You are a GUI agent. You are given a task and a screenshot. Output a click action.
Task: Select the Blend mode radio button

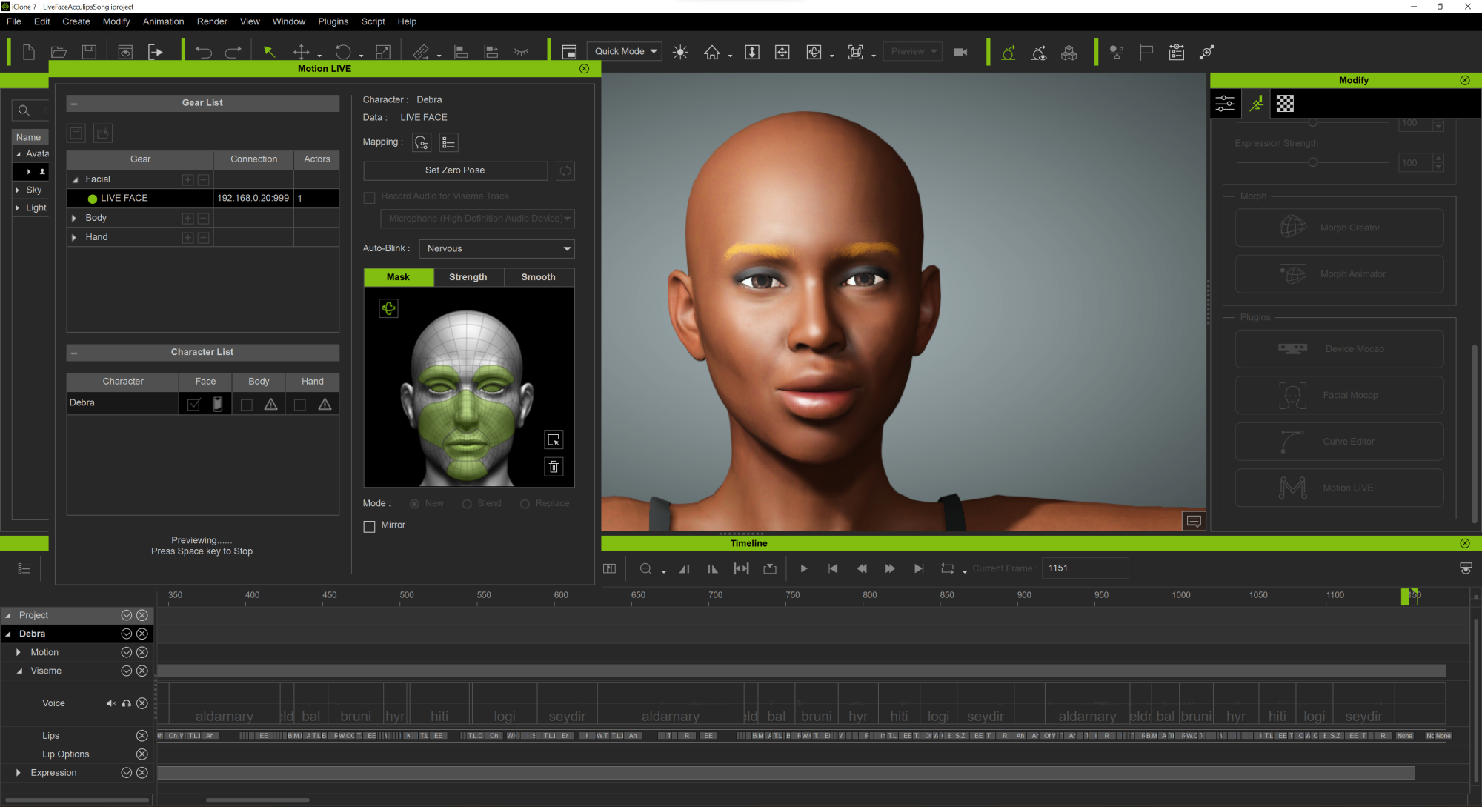click(x=467, y=504)
